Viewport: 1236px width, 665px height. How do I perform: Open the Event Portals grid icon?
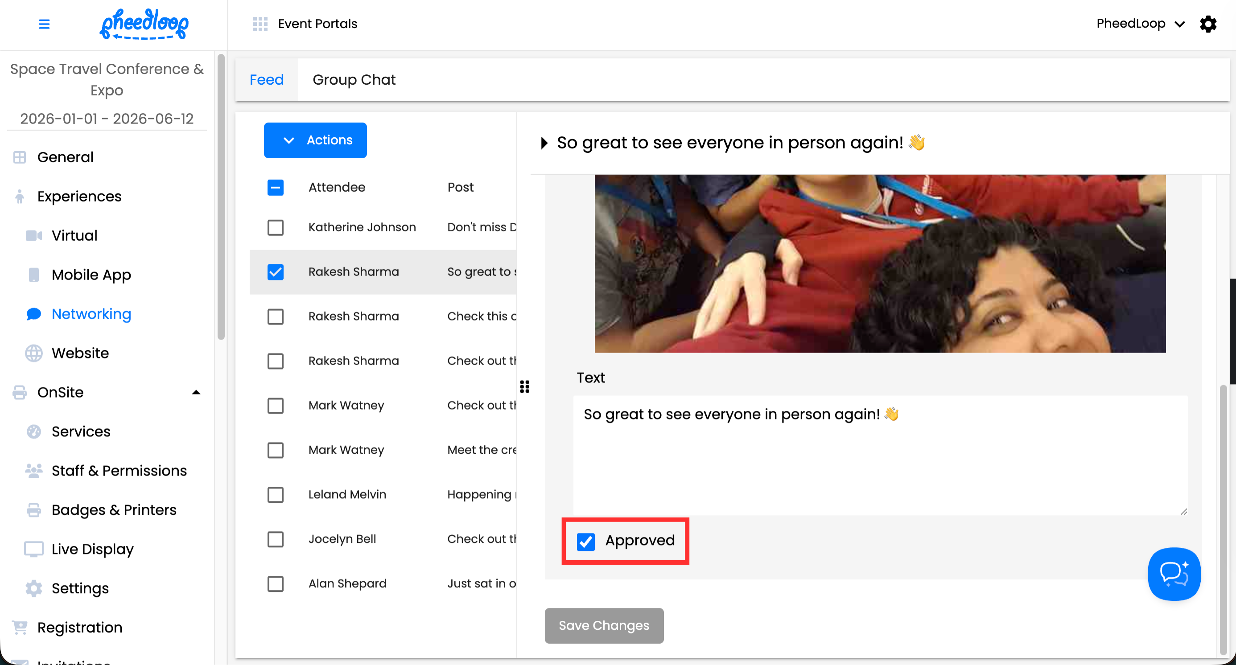tap(260, 24)
